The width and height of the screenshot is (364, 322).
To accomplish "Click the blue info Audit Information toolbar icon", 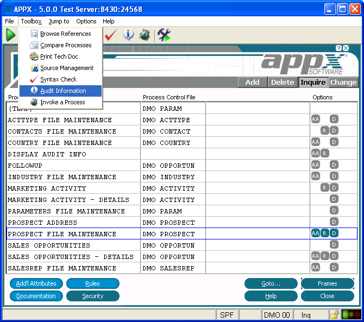I will 128,35.
